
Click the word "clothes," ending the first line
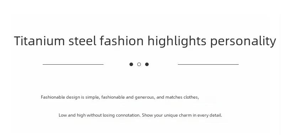click(x=191, y=97)
